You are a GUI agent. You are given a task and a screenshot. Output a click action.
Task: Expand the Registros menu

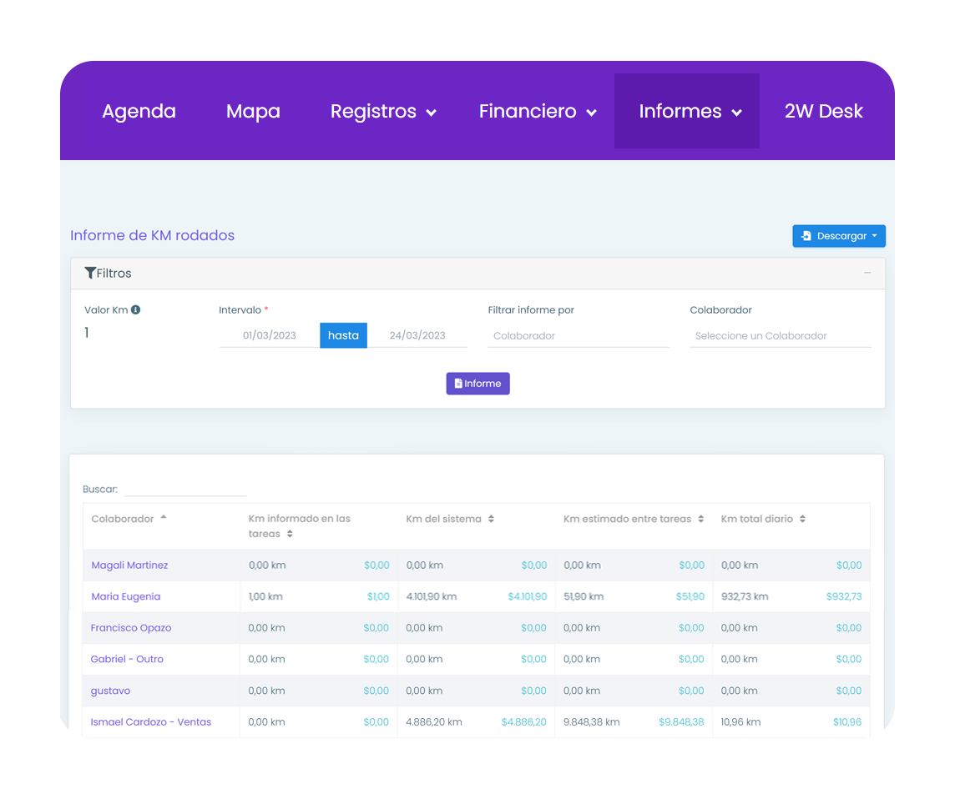coord(383,112)
